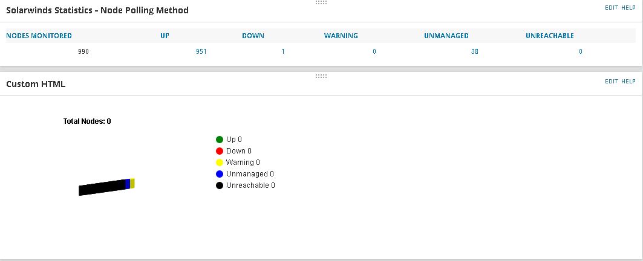Screen dimensions: 643x261
Task: Grab drag handle of Custom HTML widget
Action: pyautogui.click(x=321, y=76)
